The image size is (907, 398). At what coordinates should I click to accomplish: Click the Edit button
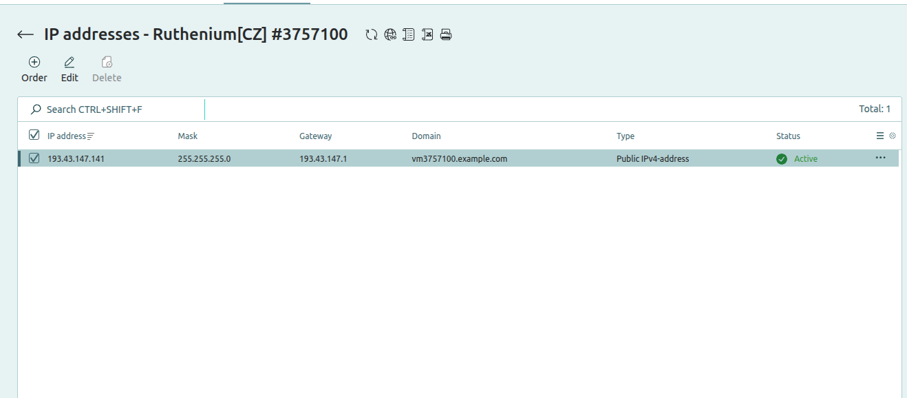(70, 69)
